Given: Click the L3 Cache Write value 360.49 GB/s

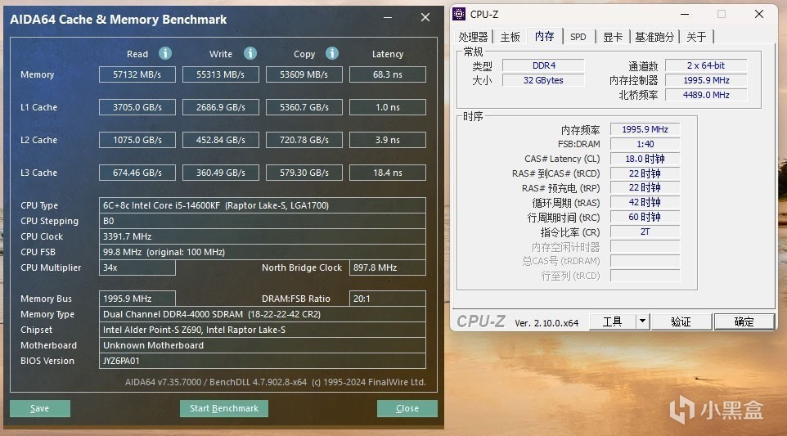Looking at the screenshot, I should [220, 172].
